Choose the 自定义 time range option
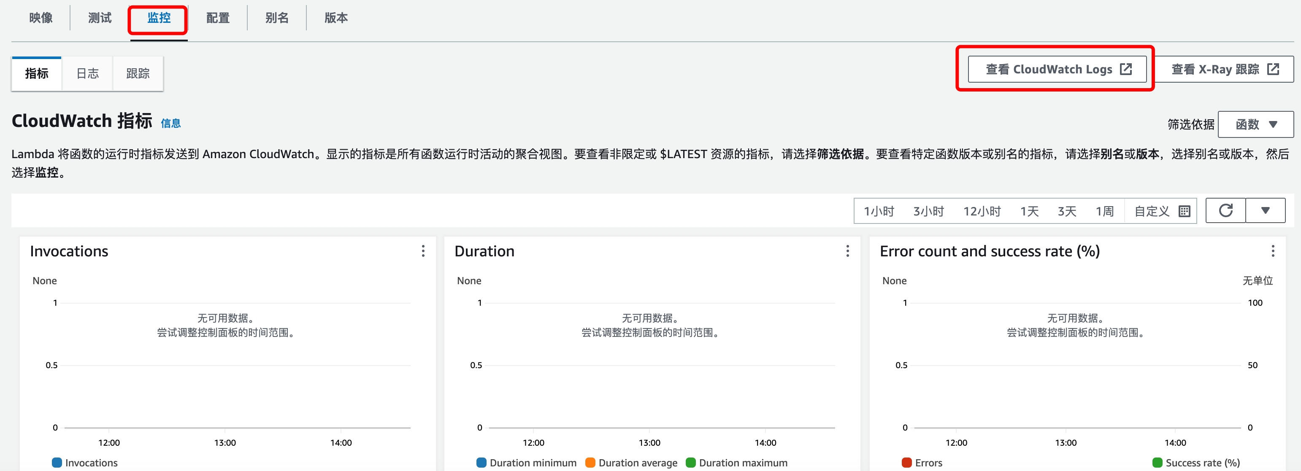Viewport: 1301px width, 471px height. point(1161,211)
